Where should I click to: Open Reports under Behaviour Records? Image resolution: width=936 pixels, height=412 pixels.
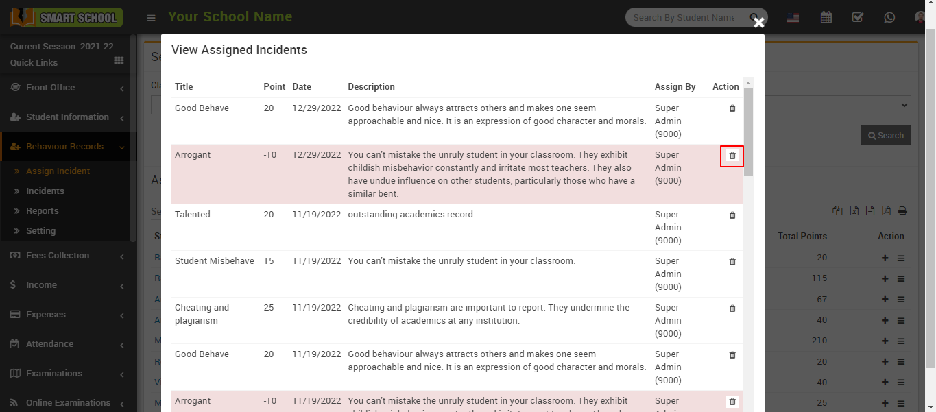[x=43, y=211]
